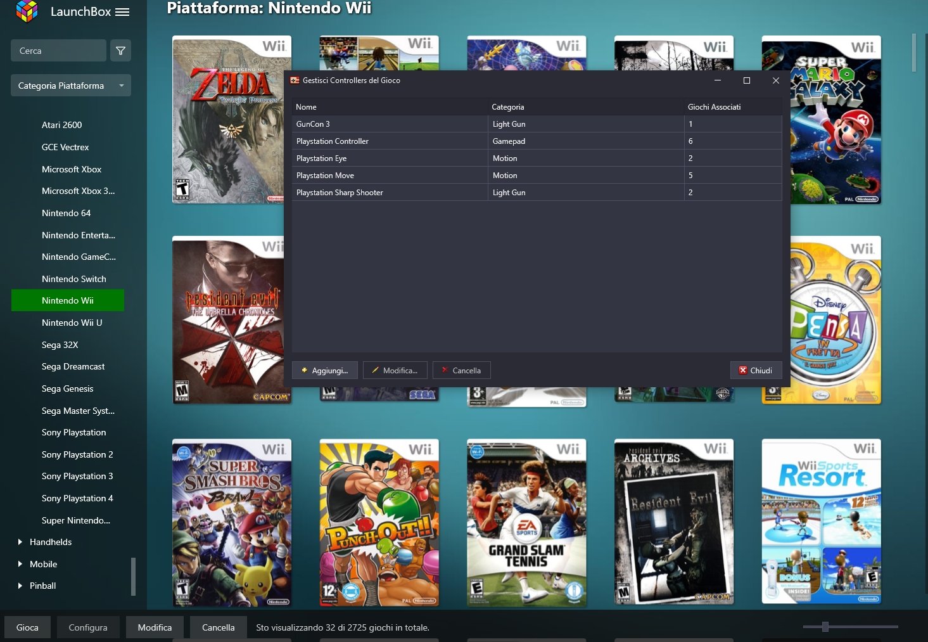
Task: Sort by the Nome column header
Action: (x=390, y=107)
